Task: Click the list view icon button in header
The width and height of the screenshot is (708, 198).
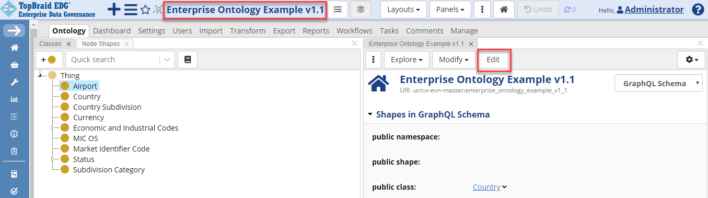Action: (x=338, y=9)
